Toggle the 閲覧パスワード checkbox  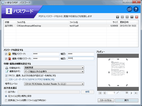tap(6, 54)
